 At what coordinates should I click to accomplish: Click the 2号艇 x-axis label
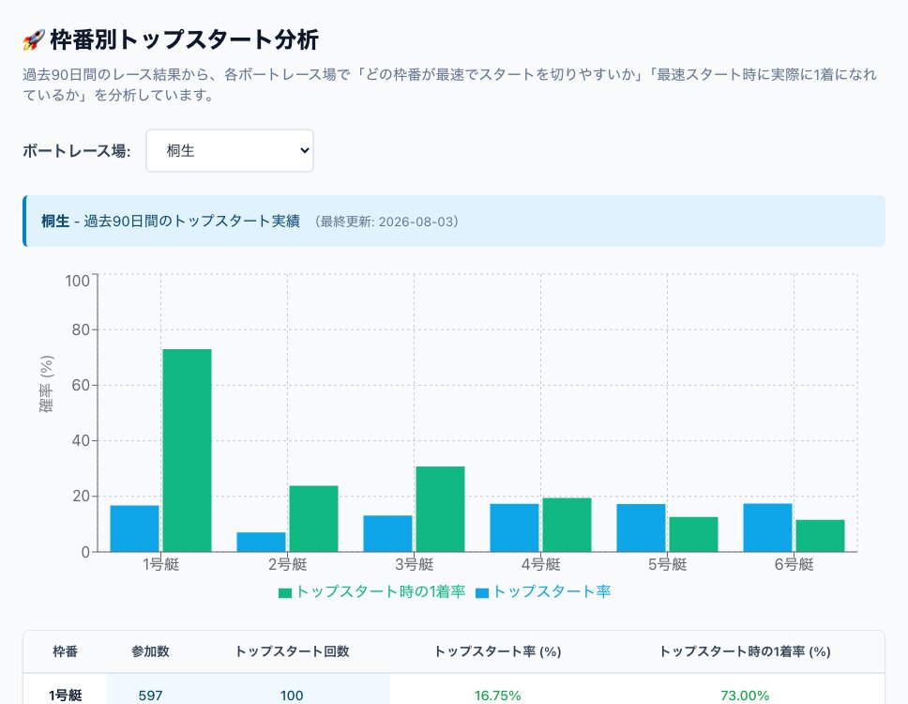click(287, 564)
